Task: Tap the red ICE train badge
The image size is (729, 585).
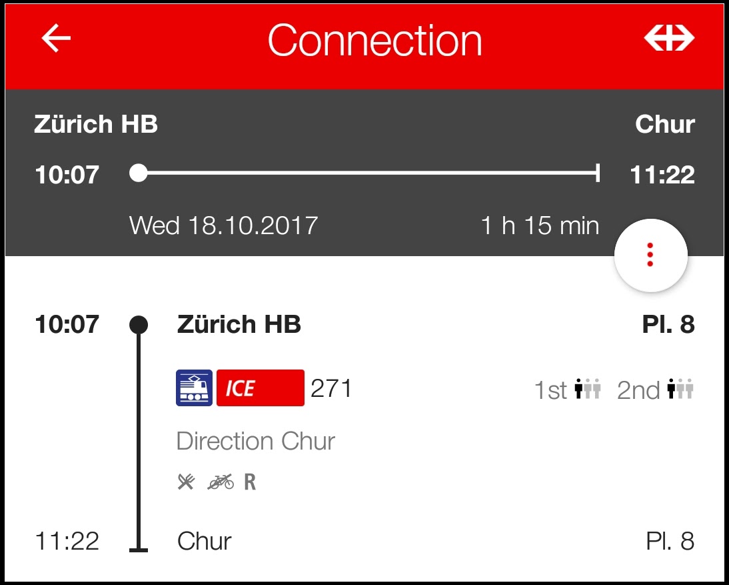Action: point(261,388)
